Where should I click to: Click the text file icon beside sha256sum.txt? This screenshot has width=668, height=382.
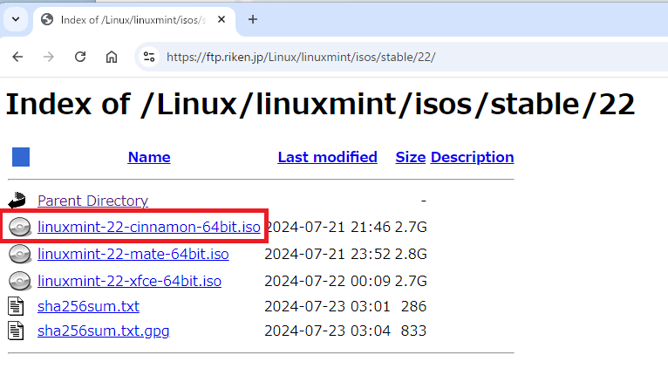tap(17, 306)
